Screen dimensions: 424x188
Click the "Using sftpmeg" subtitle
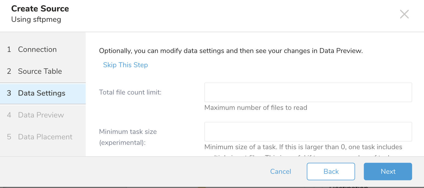click(x=36, y=20)
